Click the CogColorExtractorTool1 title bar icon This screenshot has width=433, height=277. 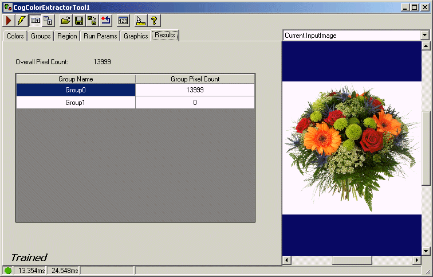tap(8, 7)
